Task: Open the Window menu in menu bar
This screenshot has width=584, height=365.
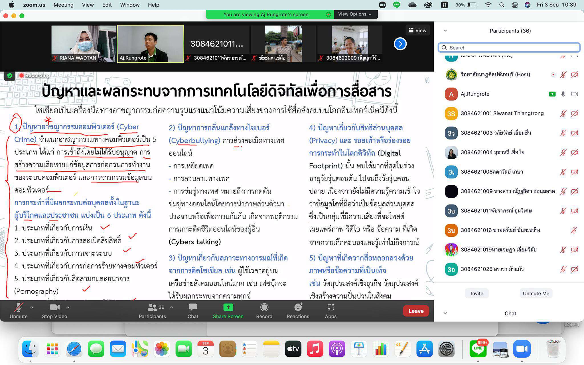Action: 130,5
